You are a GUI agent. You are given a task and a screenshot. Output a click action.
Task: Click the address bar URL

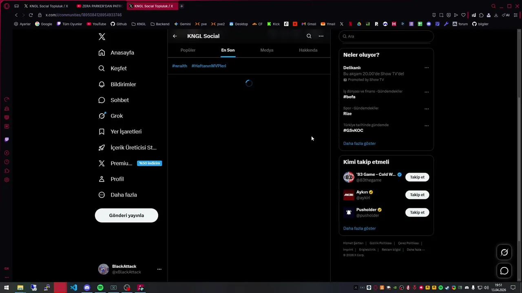click(x=84, y=15)
